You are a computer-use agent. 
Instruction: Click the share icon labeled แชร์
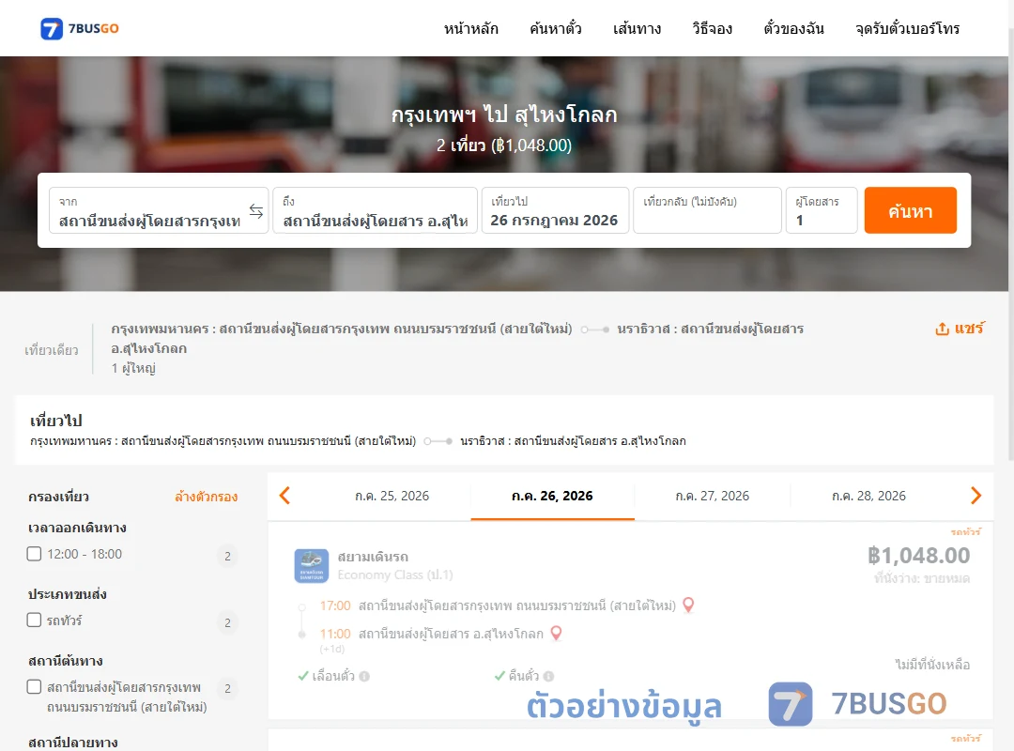point(960,329)
